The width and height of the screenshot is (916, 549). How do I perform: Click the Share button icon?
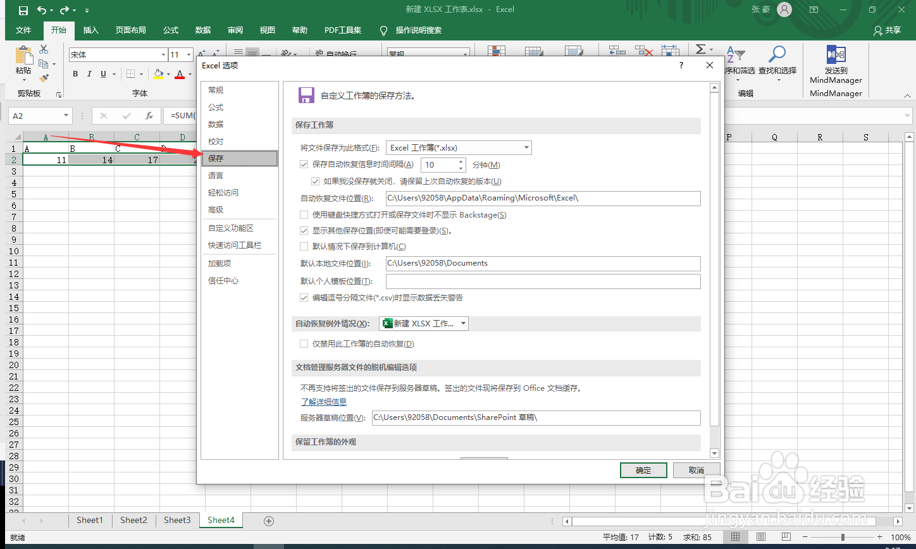pos(877,30)
